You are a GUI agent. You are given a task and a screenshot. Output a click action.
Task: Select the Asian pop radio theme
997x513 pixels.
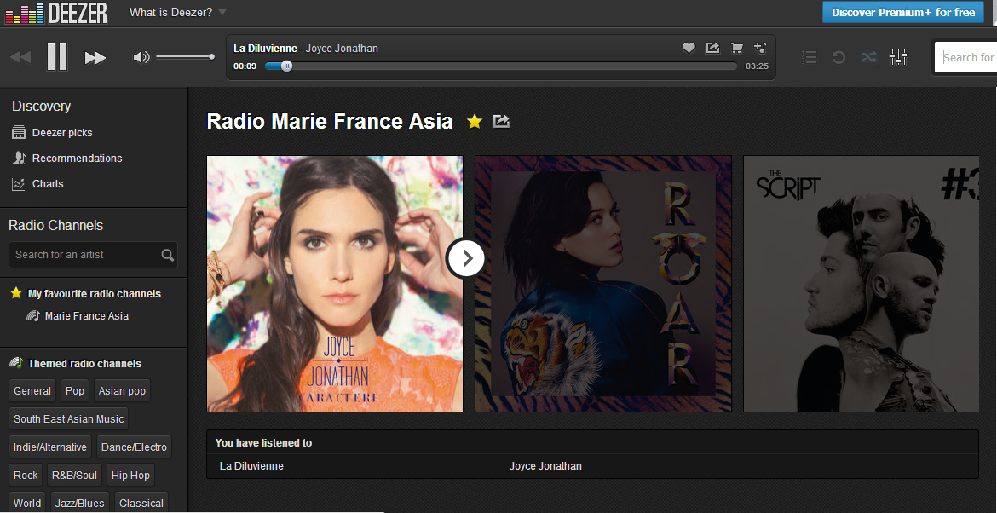(x=122, y=391)
